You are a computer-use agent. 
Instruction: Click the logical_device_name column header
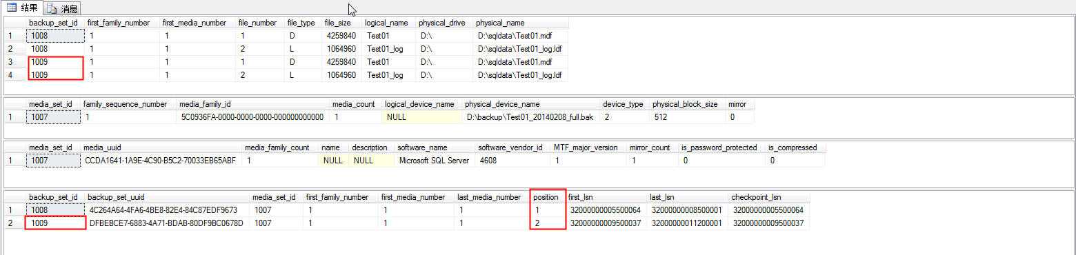click(421, 104)
